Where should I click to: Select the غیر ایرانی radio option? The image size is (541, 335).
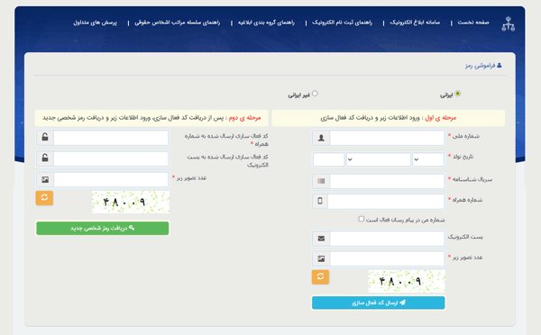coord(315,94)
